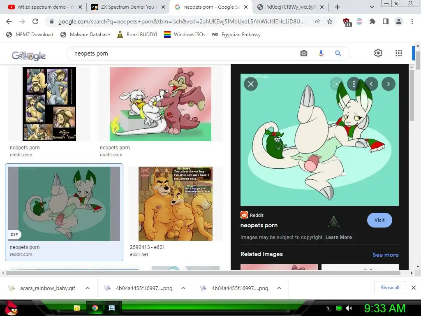Close the downloads bar

414,288
